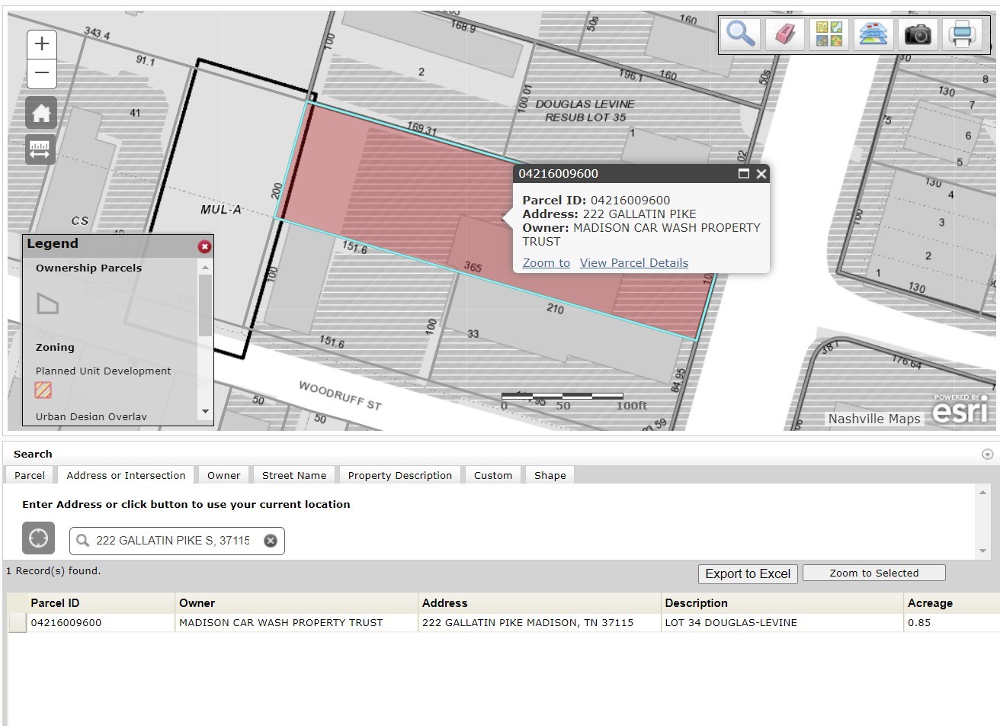This screenshot has width=1000, height=726.
Task: Click the printer icon
Action: click(962, 34)
